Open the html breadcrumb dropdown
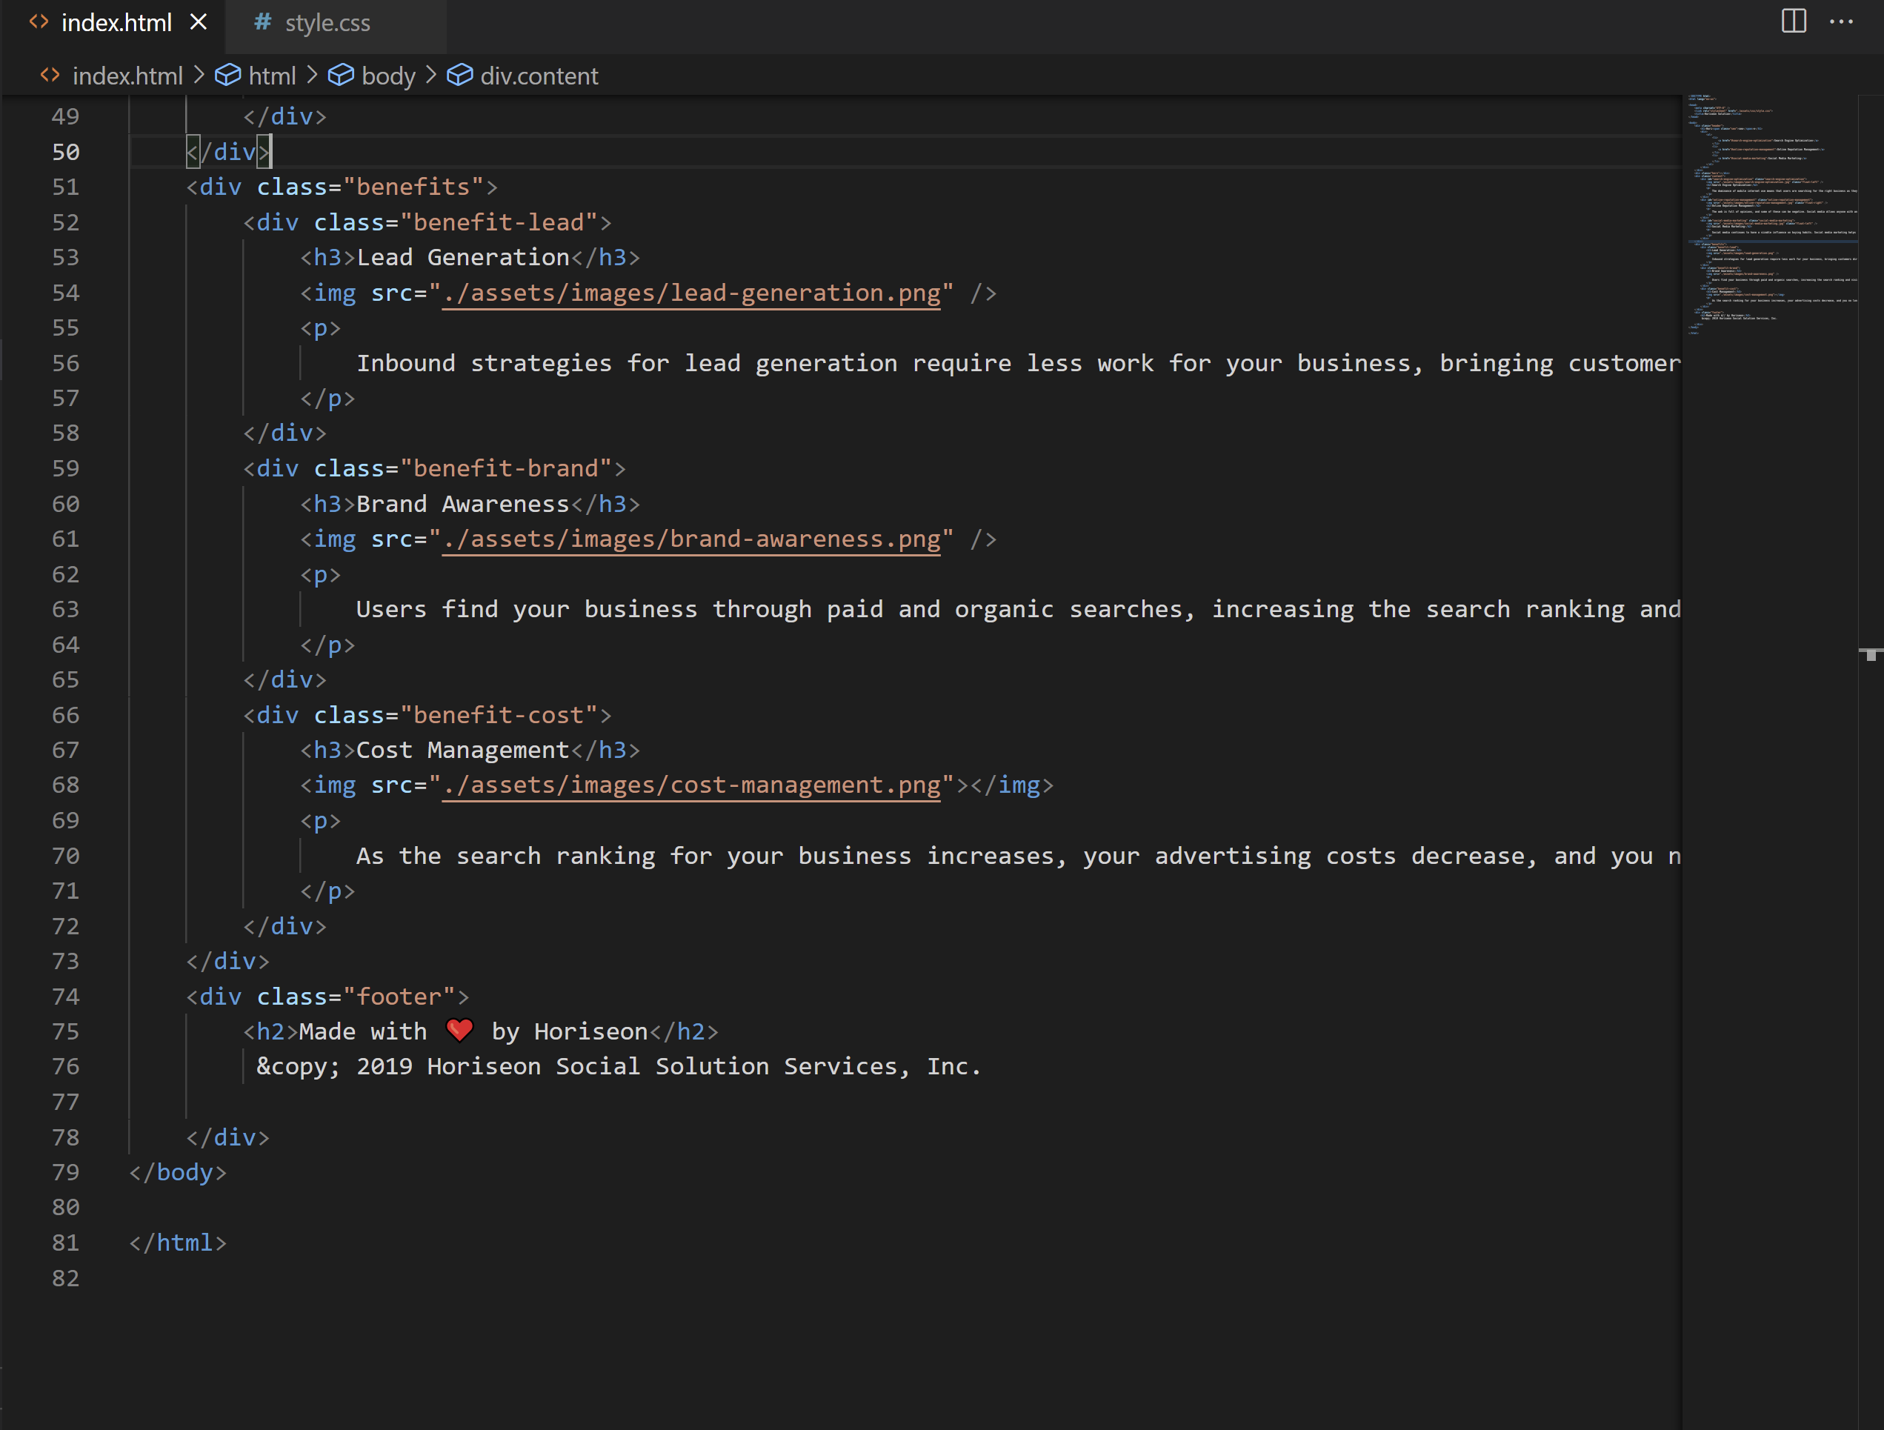 273,75
